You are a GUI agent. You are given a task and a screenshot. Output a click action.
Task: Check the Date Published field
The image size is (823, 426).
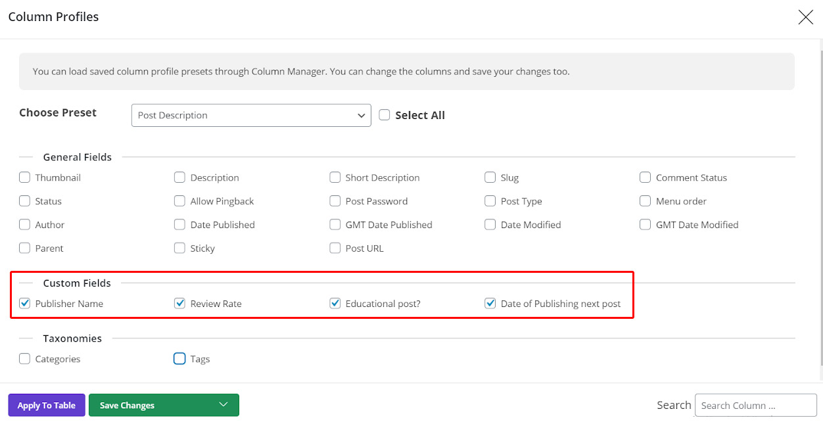point(179,224)
